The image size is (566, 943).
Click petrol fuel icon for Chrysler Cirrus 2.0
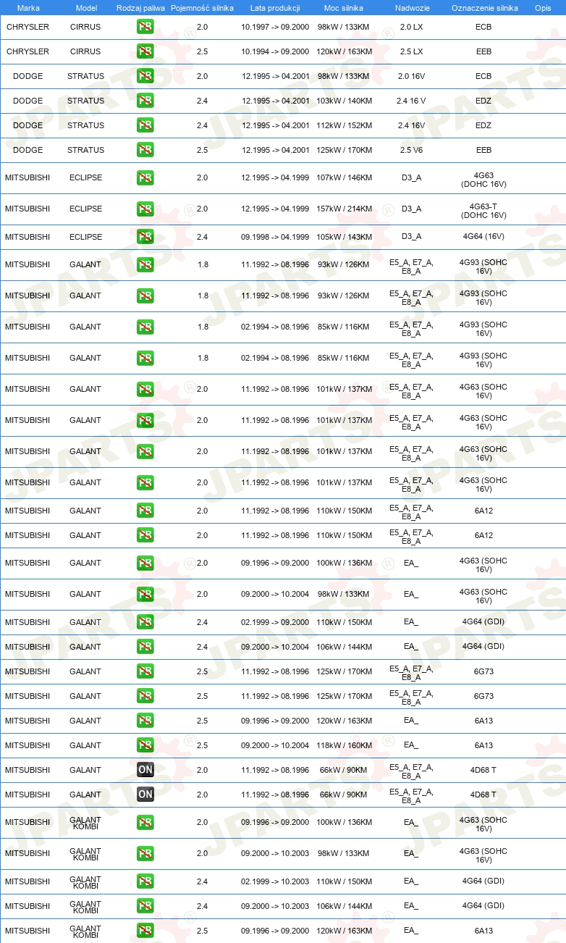tap(145, 27)
